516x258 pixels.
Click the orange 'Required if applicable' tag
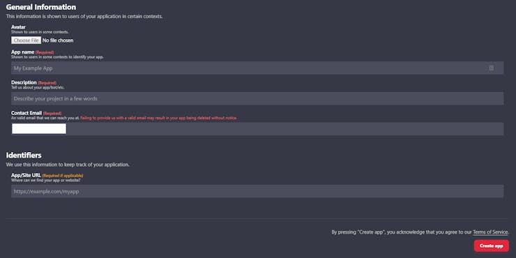(x=63, y=176)
